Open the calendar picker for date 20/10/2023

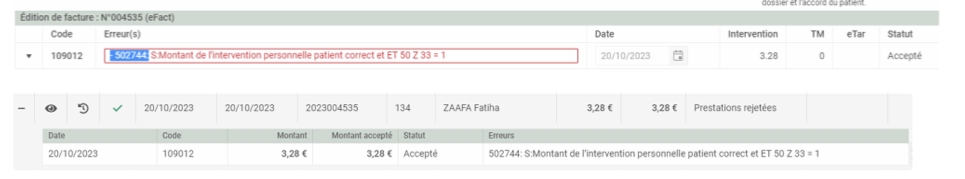(x=678, y=56)
